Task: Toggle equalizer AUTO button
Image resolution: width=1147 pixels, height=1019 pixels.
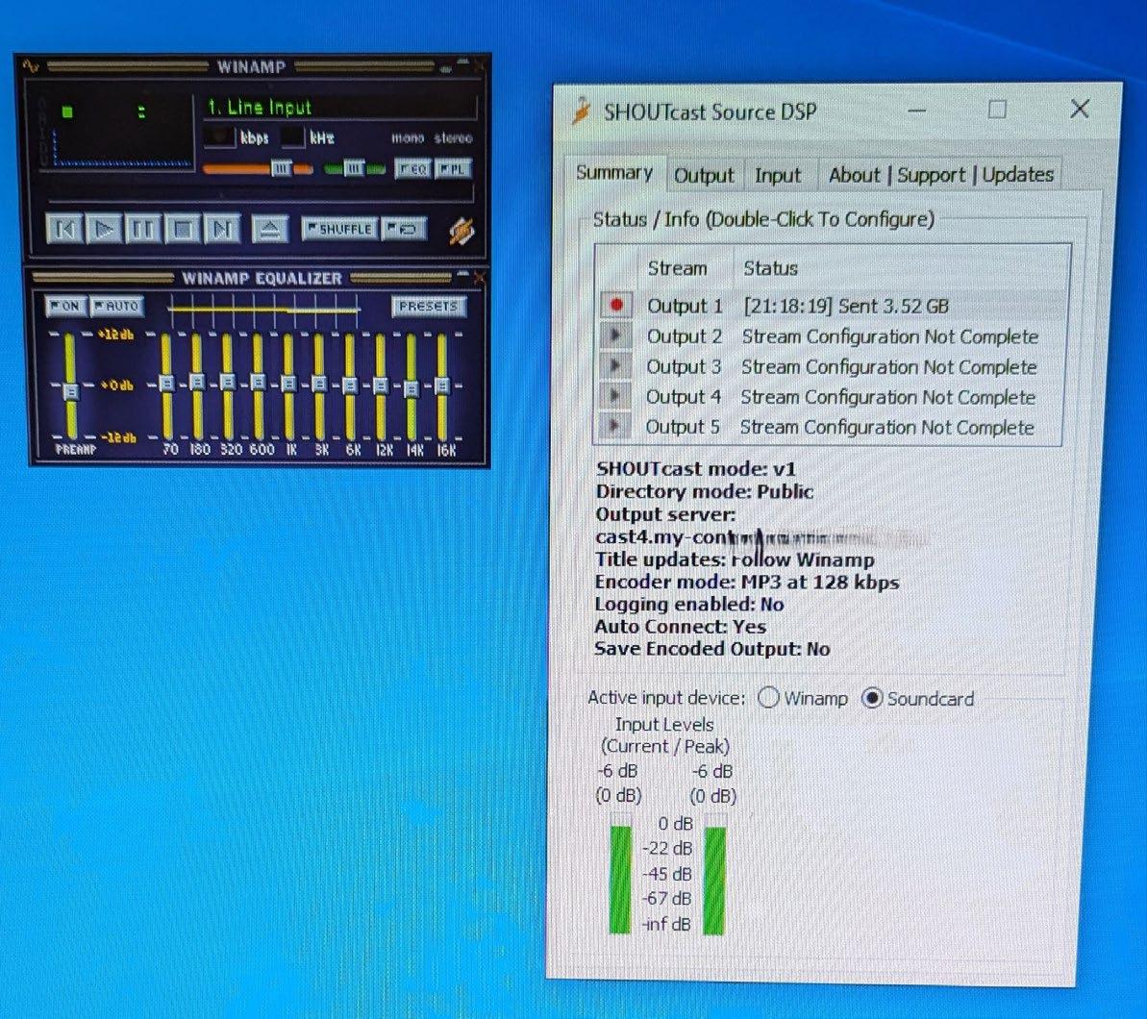Action: (x=117, y=306)
